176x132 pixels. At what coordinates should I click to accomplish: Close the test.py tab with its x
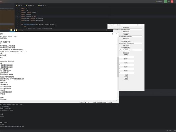(45, 5)
